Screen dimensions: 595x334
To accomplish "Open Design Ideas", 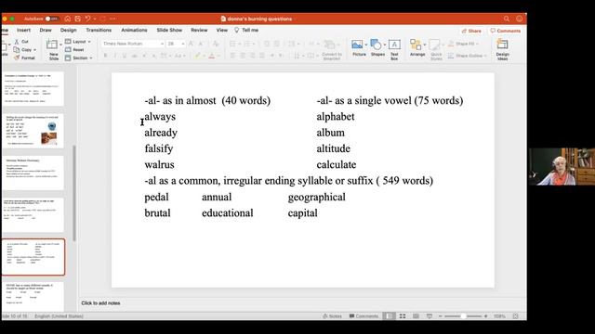I will coord(502,49).
